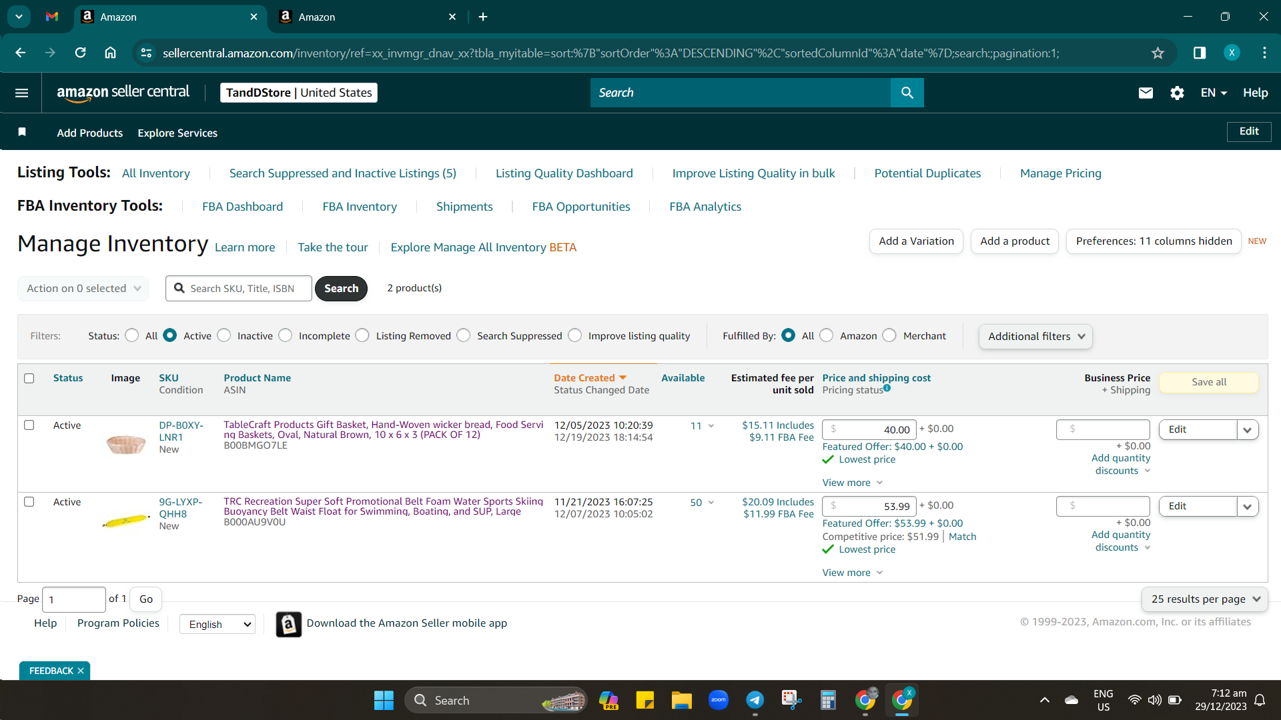Select the Inactive status filter

pyautogui.click(x=224, y=335)
